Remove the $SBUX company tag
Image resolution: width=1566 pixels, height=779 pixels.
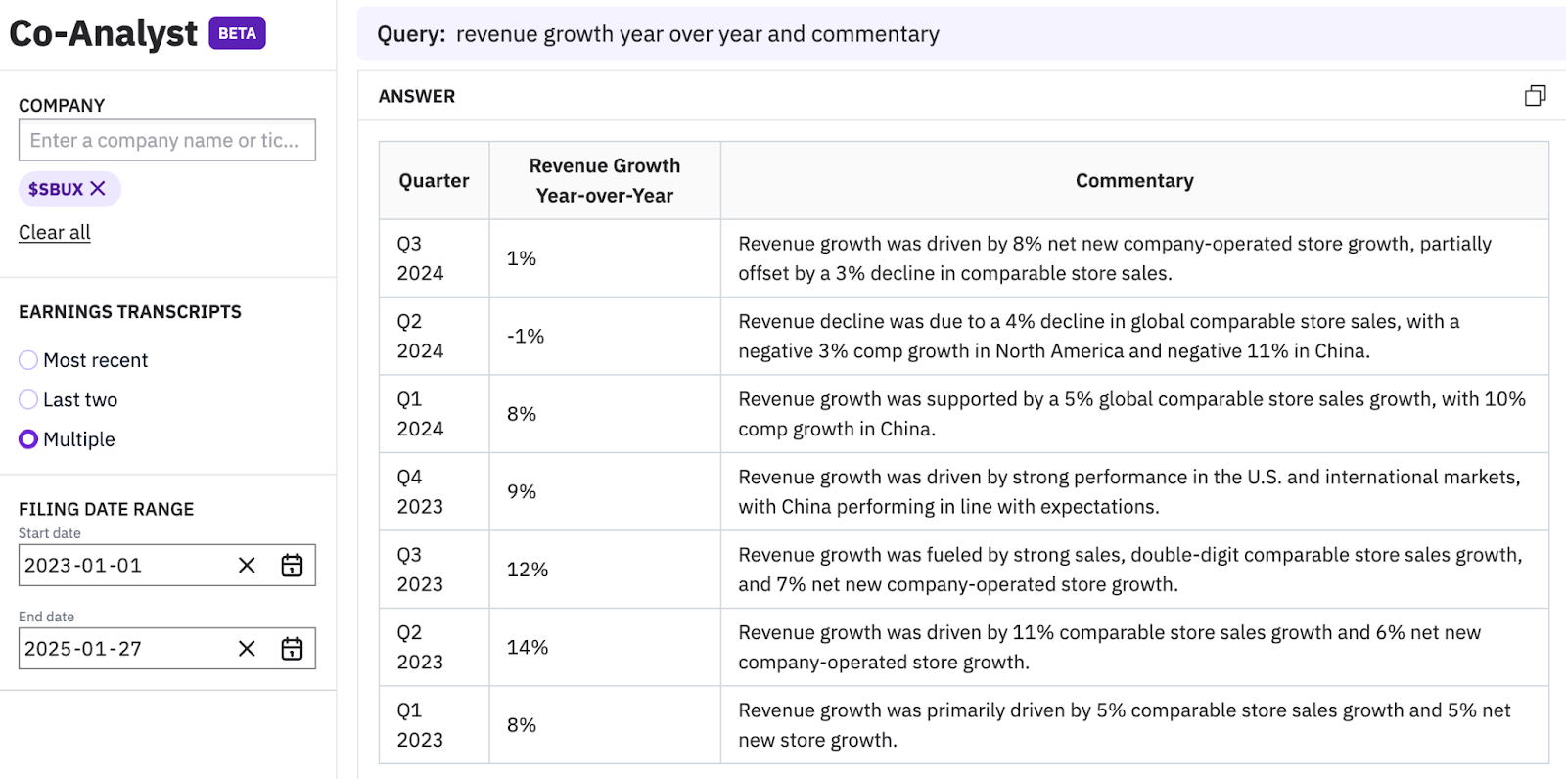[x=98, y=189]
